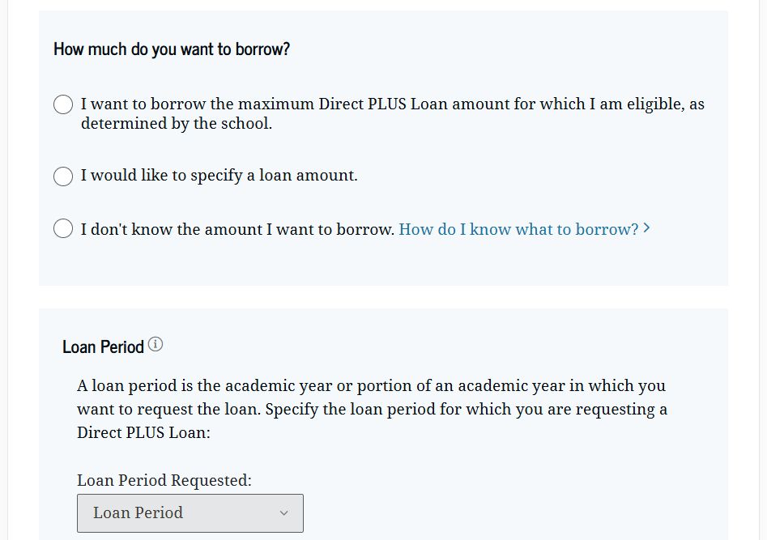Click the "Loan Period" placeholder text in the dropdown
The width and height of the screenshot is (767, 540).
click(138, 513)
